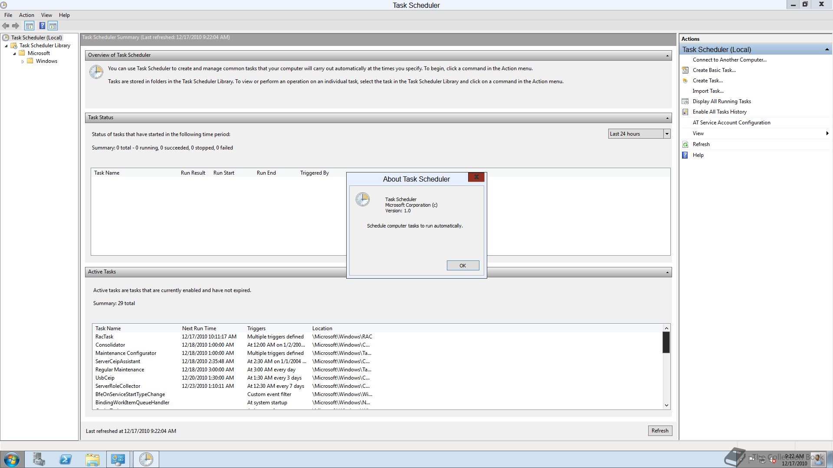Collapse the Task Scheduler (Local) actions group
The width and height of the screenshot is (833, 468).
[x=827, y=50]
